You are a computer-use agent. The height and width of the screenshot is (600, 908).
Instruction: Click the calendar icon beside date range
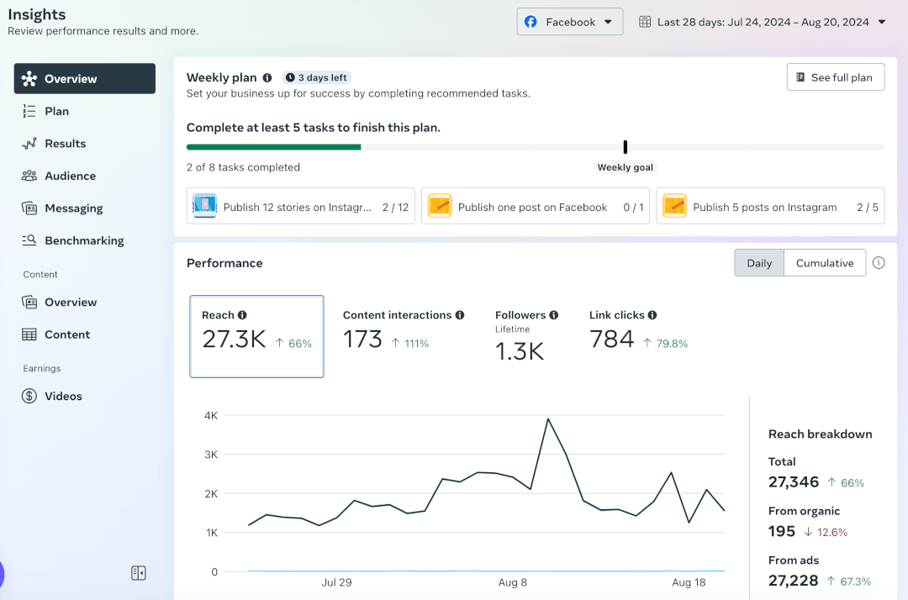(x=645, y=22)
